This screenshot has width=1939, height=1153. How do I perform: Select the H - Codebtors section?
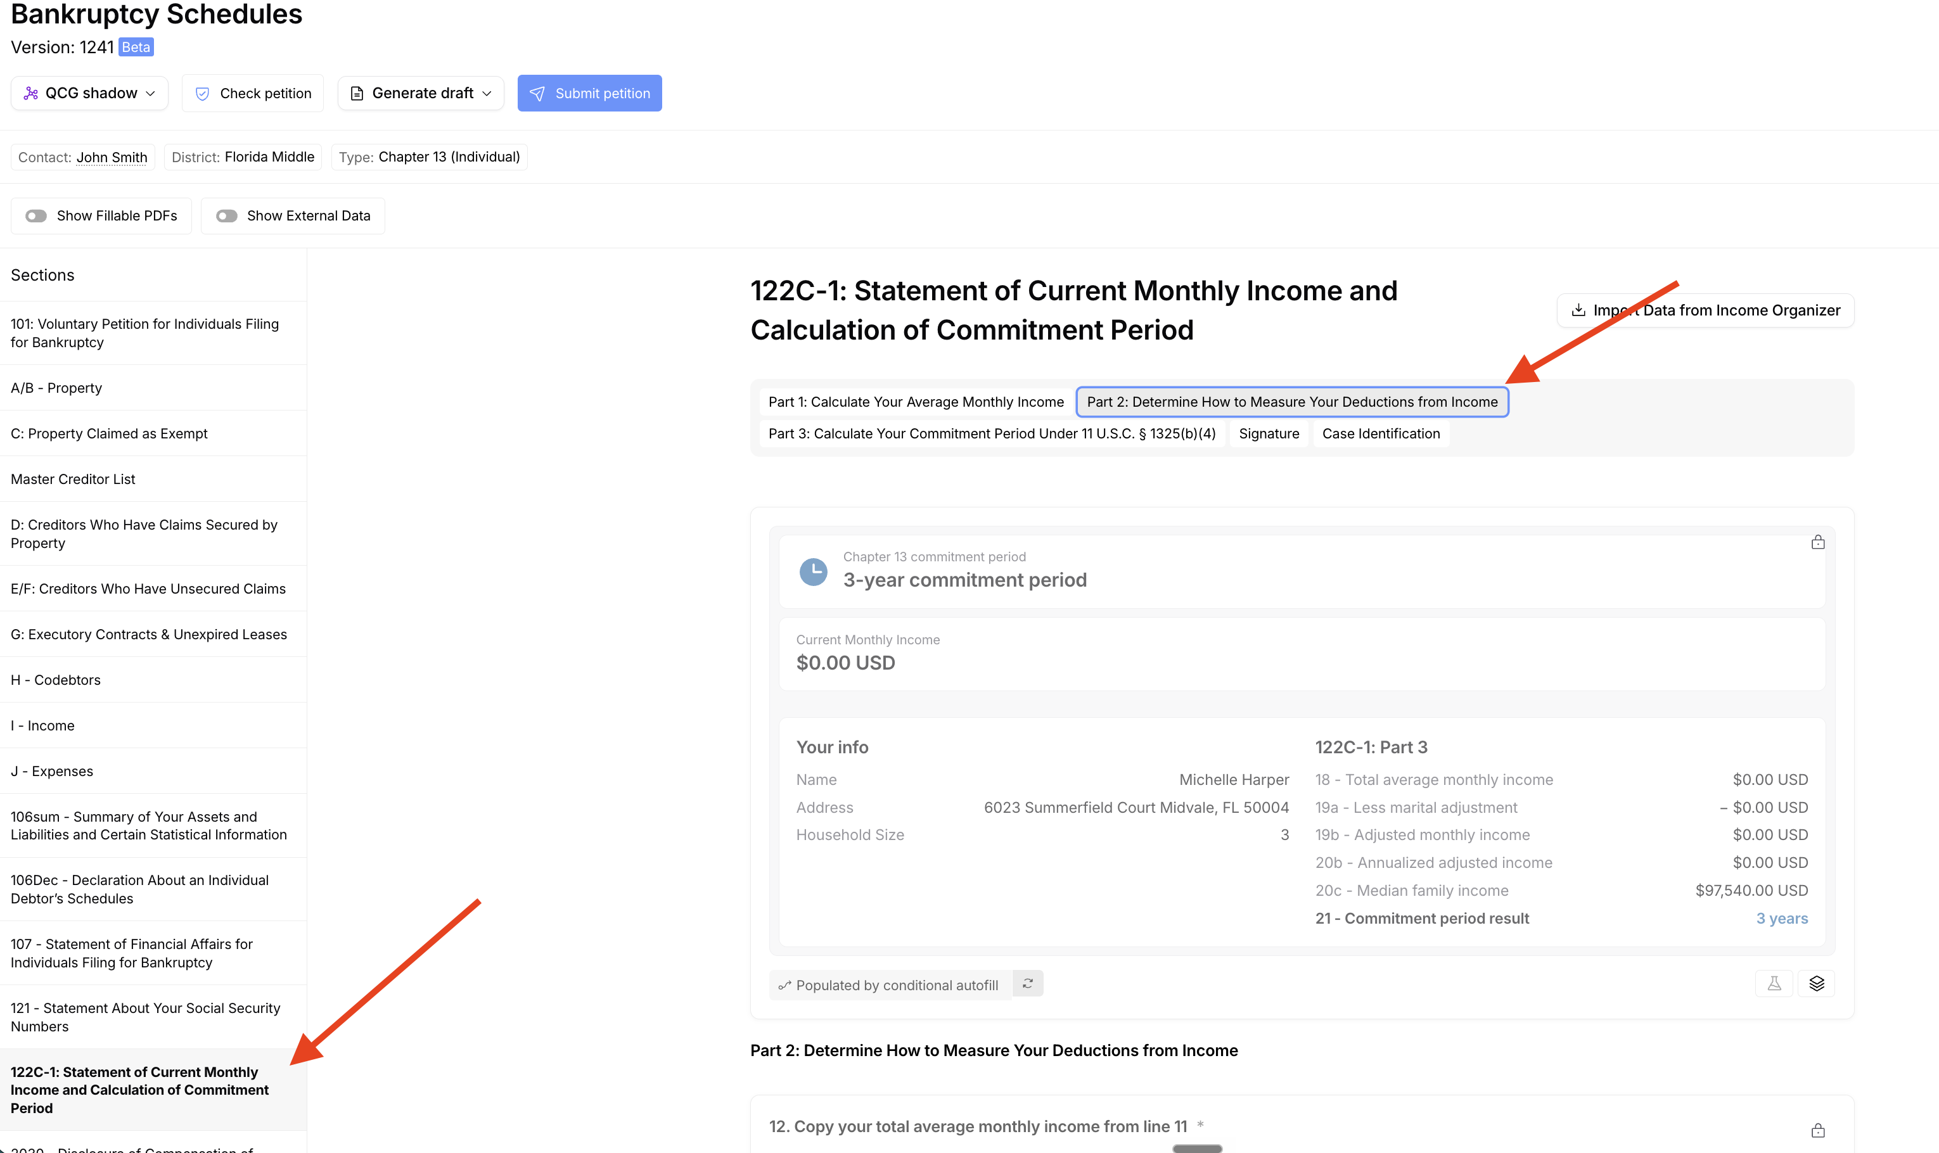coord(153,680)
